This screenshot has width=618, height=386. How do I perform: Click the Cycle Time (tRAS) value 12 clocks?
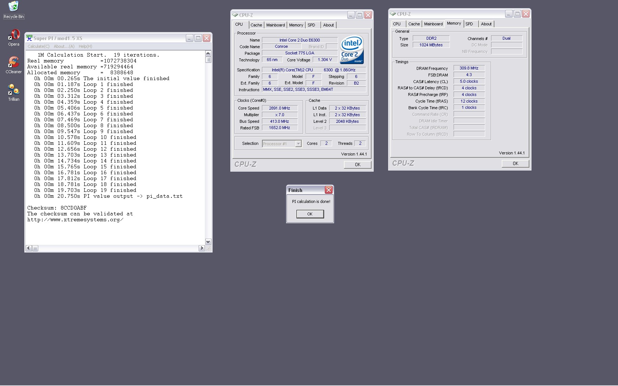tap(469, 101)
